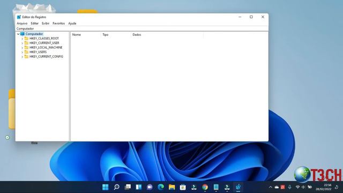
Task: Open battery status tray icon
Action: pos(310,187)
